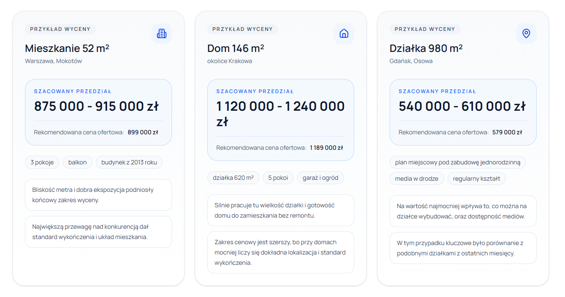This screenshot has height=297, width=565.
Task: Click the plan miejscowy pod zabudowę tag
Action: point(458,162)
